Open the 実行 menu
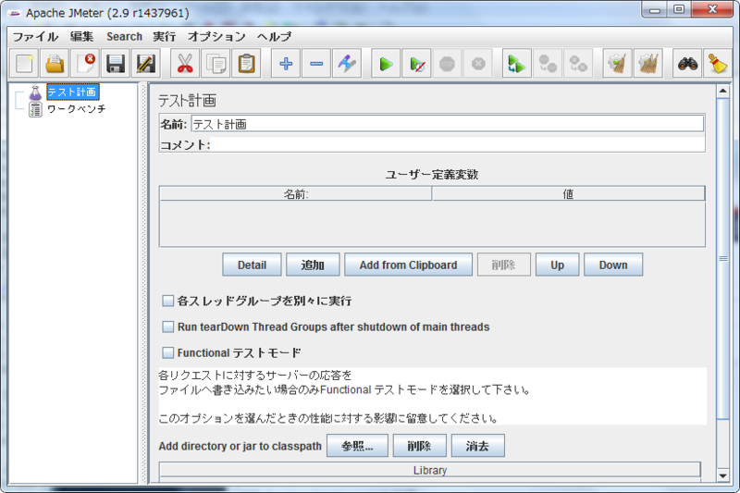The width and height of the screenshot is (740, 493). (x=165, y=37)
